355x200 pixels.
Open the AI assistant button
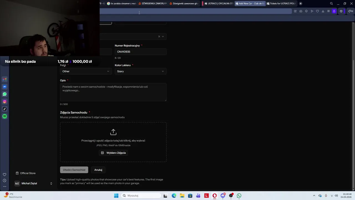pos(351,11)
